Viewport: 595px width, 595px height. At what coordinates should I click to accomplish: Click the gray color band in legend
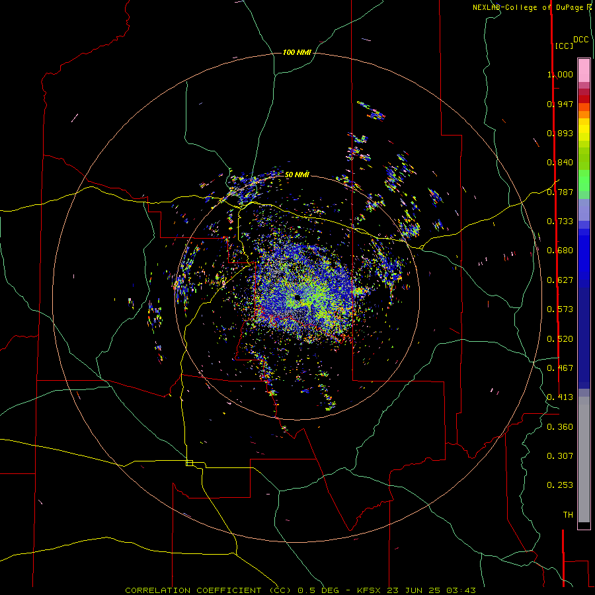click(584, 459)
